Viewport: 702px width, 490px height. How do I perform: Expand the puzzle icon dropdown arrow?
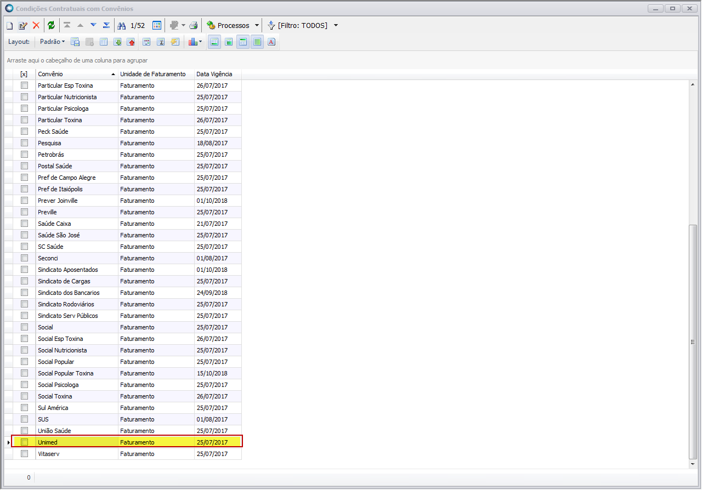(x=183, y=25)
